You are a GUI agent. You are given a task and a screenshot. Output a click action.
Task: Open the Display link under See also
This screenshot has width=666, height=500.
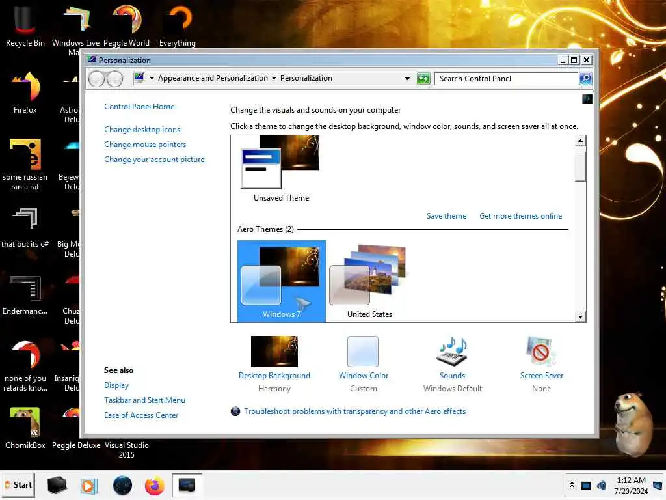(116, 385)
